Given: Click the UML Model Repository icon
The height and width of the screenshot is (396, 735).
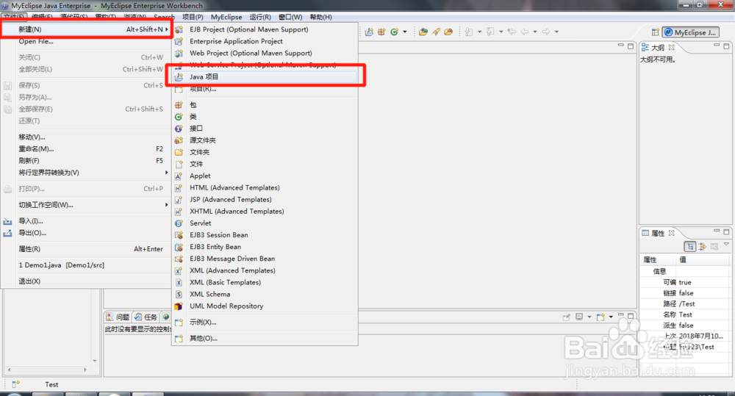Looking at the screenshot, I should tap(179, 306).
